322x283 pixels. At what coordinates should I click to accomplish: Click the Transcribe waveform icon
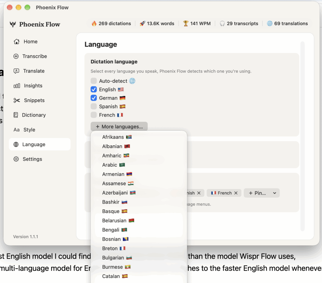click(x=16, y=56)
